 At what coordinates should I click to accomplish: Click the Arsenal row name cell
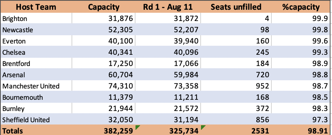36,75
